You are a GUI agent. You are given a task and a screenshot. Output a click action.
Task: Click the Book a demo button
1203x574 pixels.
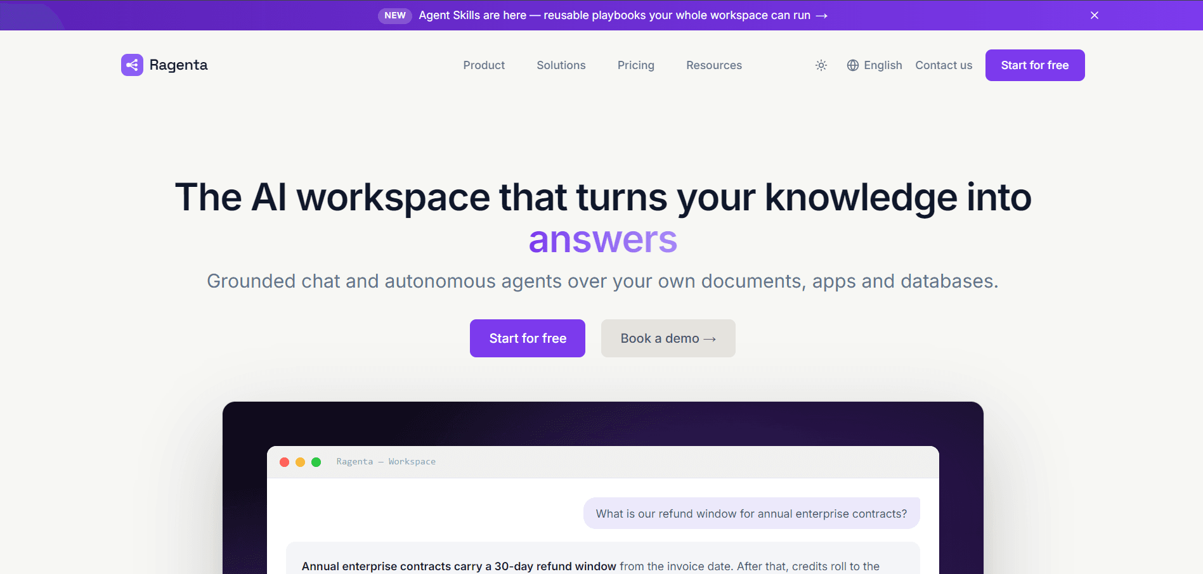pos(668,338)
